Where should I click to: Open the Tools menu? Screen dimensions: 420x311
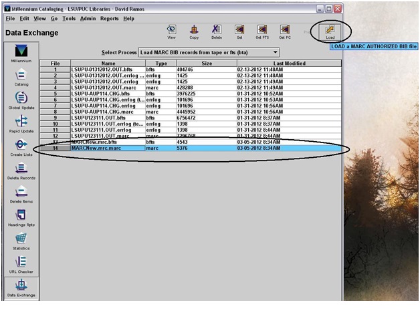click(69, 19)
